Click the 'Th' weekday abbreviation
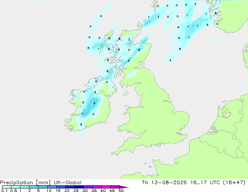Image resolution: width=248 pixels, height=192 pixels. point(145,183)
